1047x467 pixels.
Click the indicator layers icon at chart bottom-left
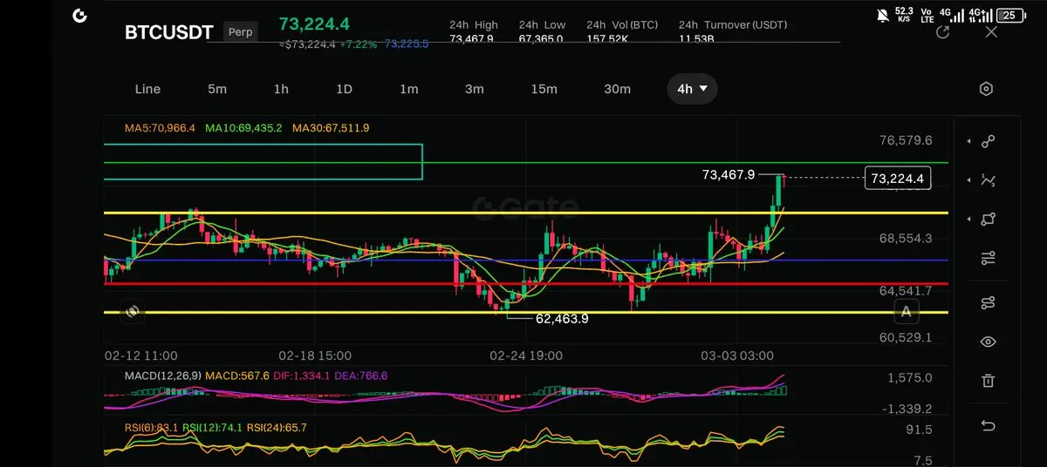point(133,311)
